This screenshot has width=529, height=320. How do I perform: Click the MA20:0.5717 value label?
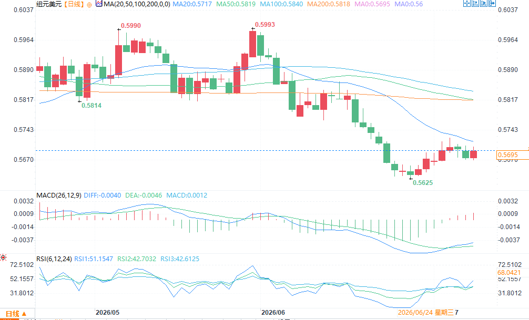[192, 4]
